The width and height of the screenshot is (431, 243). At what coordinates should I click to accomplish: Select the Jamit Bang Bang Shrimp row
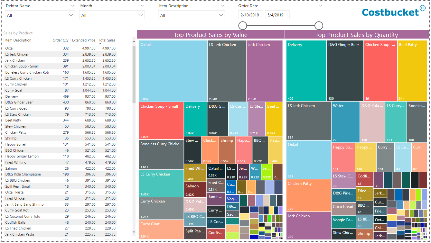[61, 204]
